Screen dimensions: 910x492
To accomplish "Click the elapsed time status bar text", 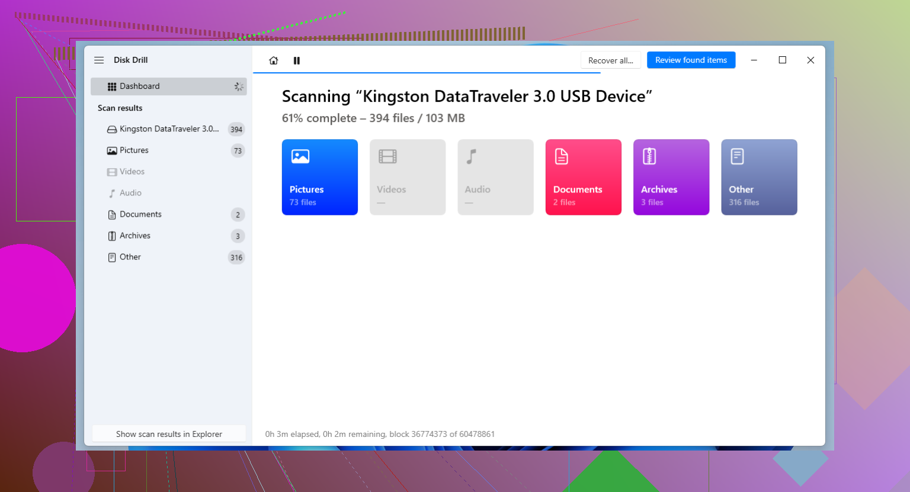I will click(x=380, y=434).
